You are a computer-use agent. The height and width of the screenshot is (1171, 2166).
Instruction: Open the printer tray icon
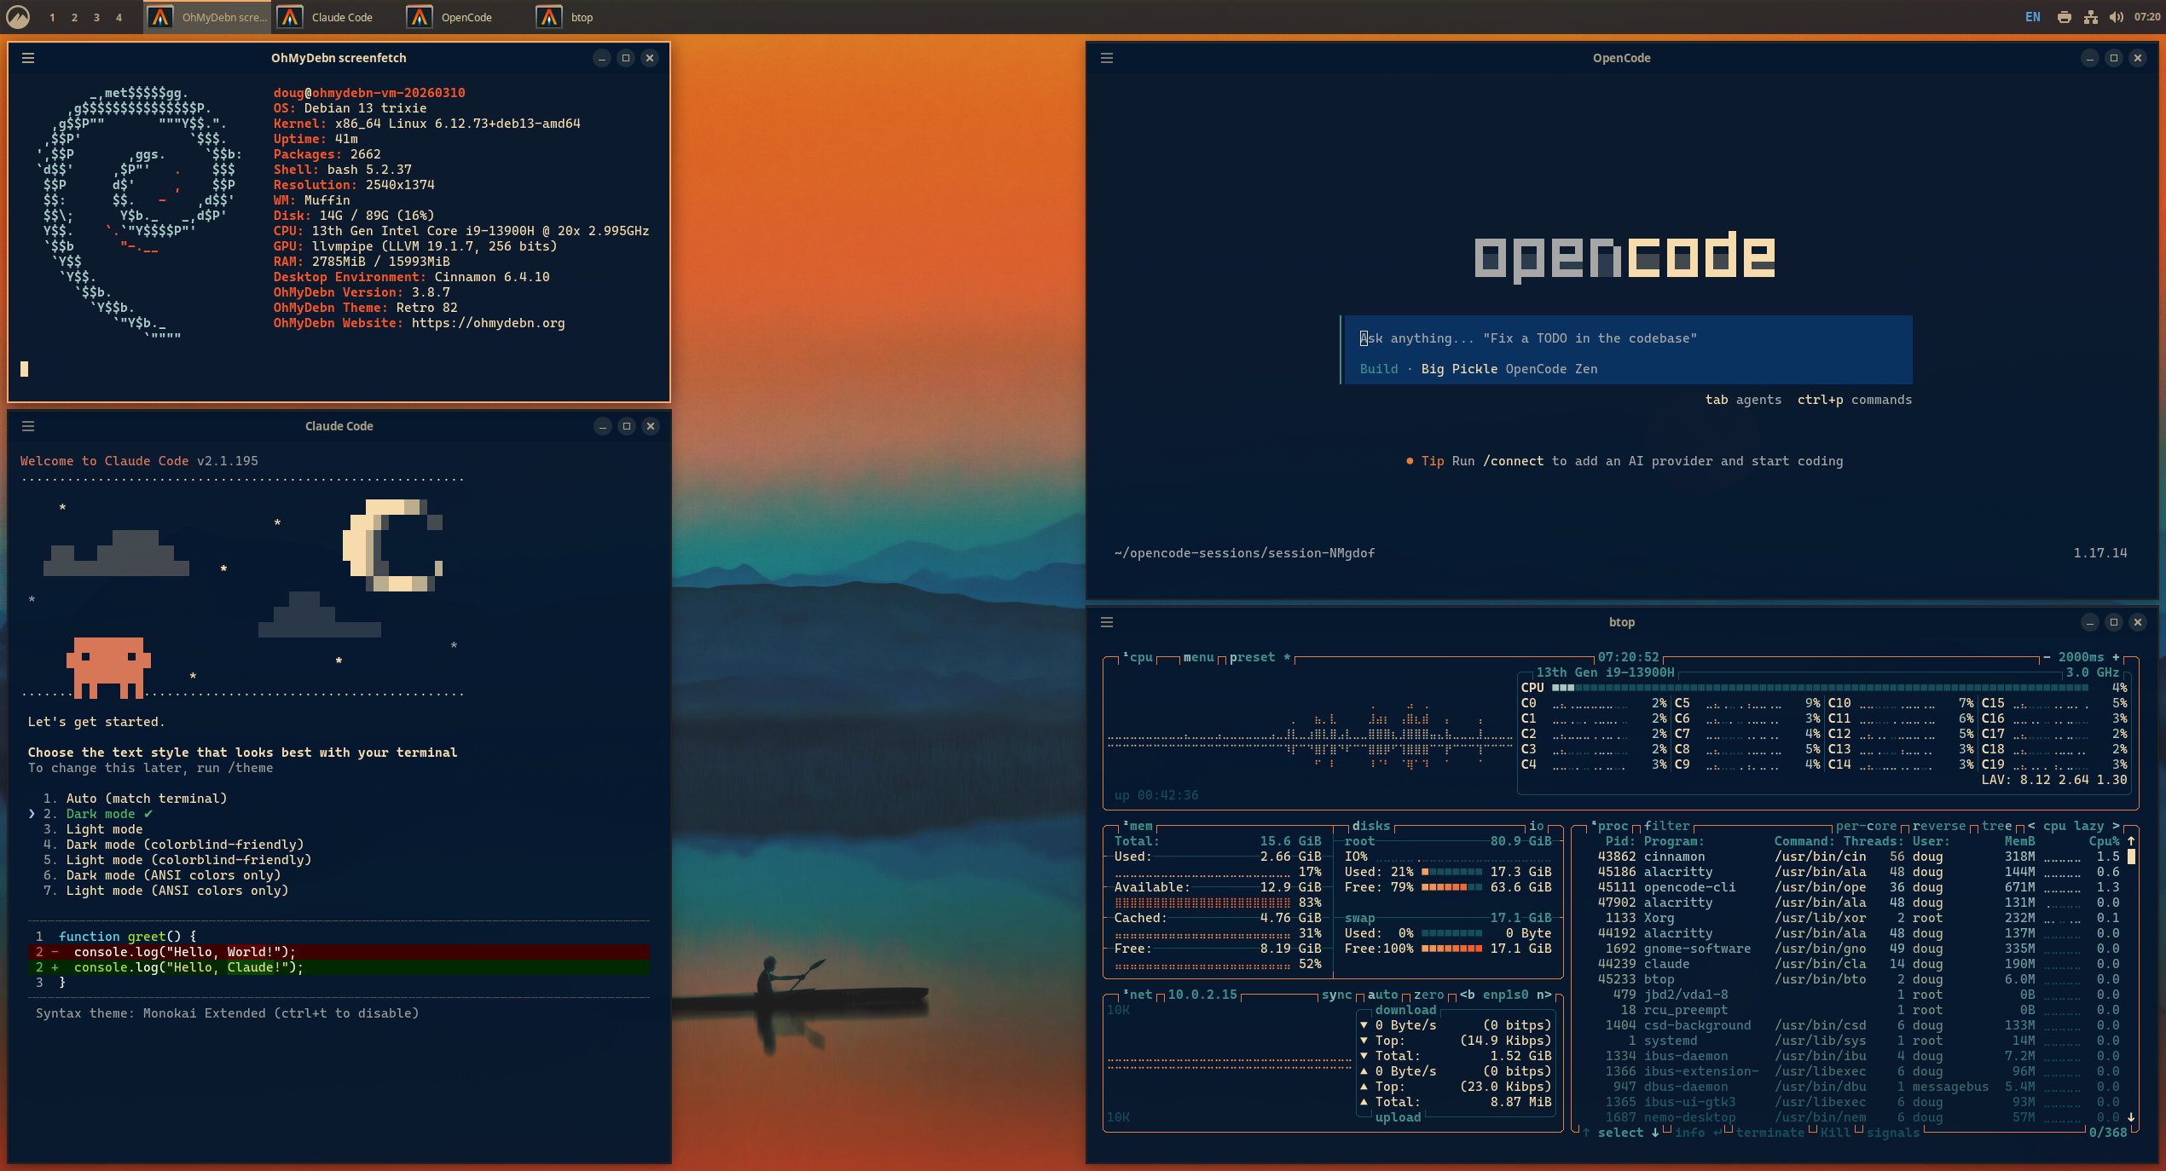coord(2065,17)
